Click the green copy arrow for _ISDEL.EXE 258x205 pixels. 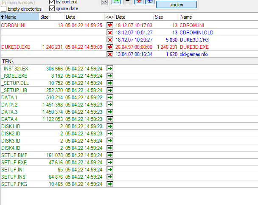tap(109, 76)
